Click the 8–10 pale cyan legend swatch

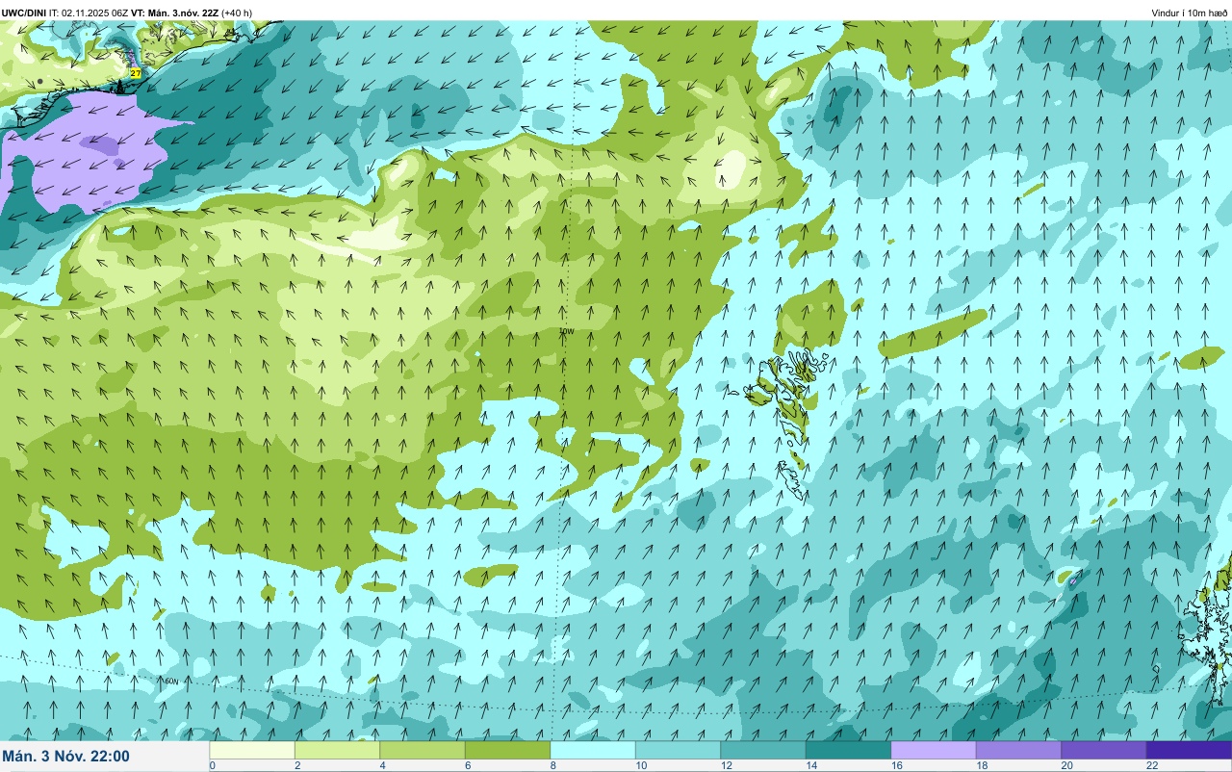tap(593, 750)
